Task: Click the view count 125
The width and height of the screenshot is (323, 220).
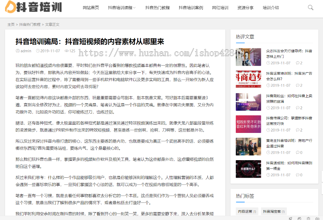Action: (72, 51)
